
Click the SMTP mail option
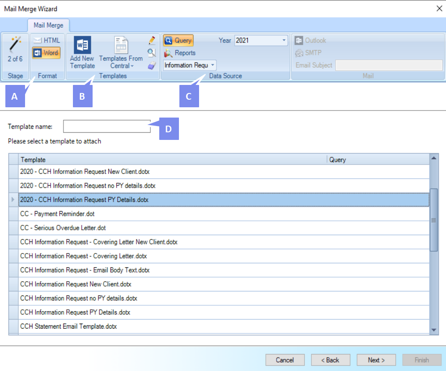(x=308, y=53)
